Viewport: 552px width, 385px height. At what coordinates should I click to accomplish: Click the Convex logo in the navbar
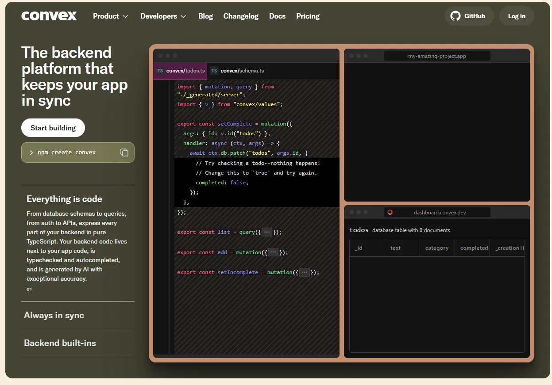pyautogui.click(x=49, y=16)
